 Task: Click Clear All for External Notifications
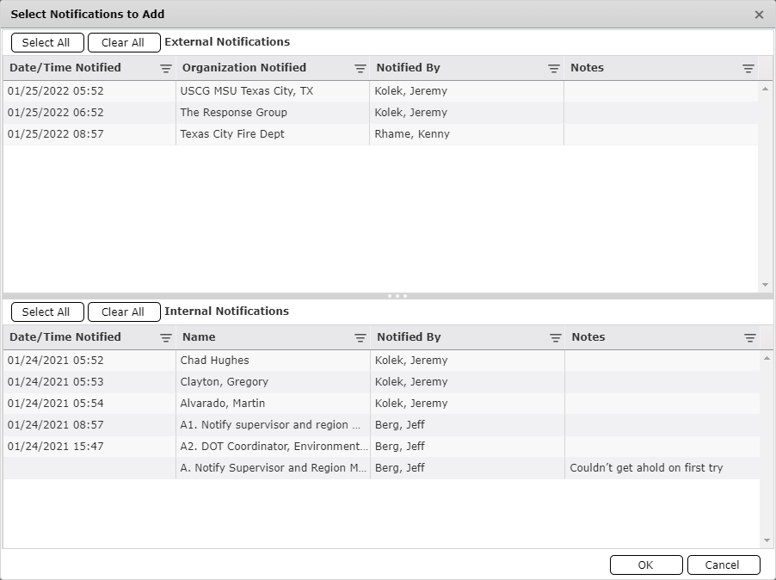click(x=124, y=42)
